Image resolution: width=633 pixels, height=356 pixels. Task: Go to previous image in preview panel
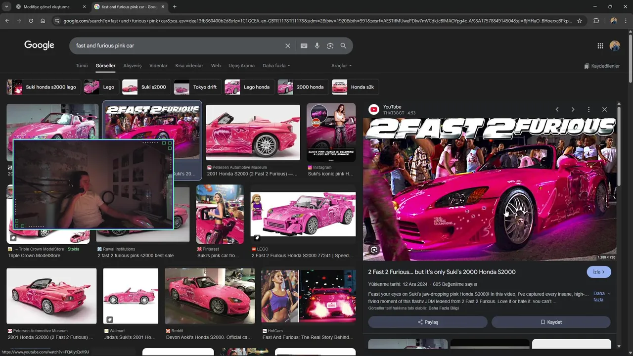click(557, 109)
